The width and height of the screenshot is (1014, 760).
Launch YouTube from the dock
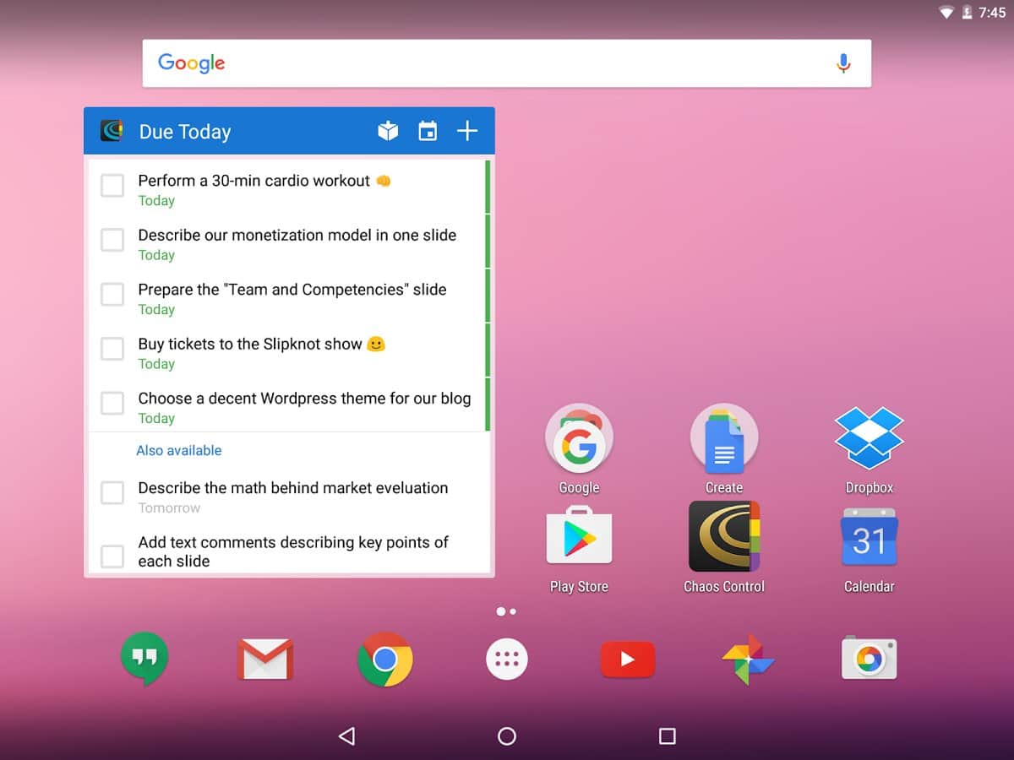[x=627, y=660]
